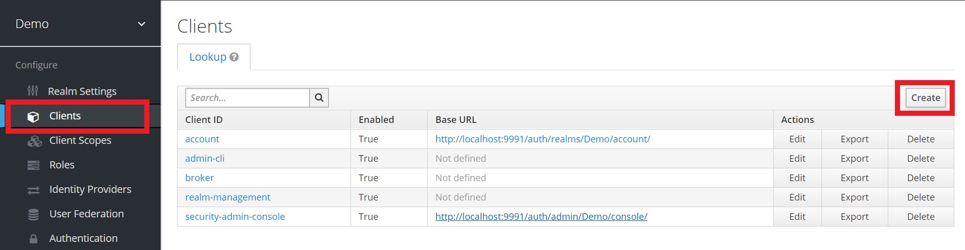The image size is (965, 250).
Task: Open the Client Scopes cubes icon
Action: click(x=34, y=141)
